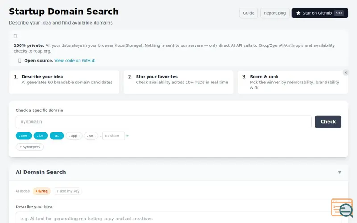The height and width of the screenshot is (223, 357).
Task: Dismiss the how-it-works steps with X
Action: 345,73
